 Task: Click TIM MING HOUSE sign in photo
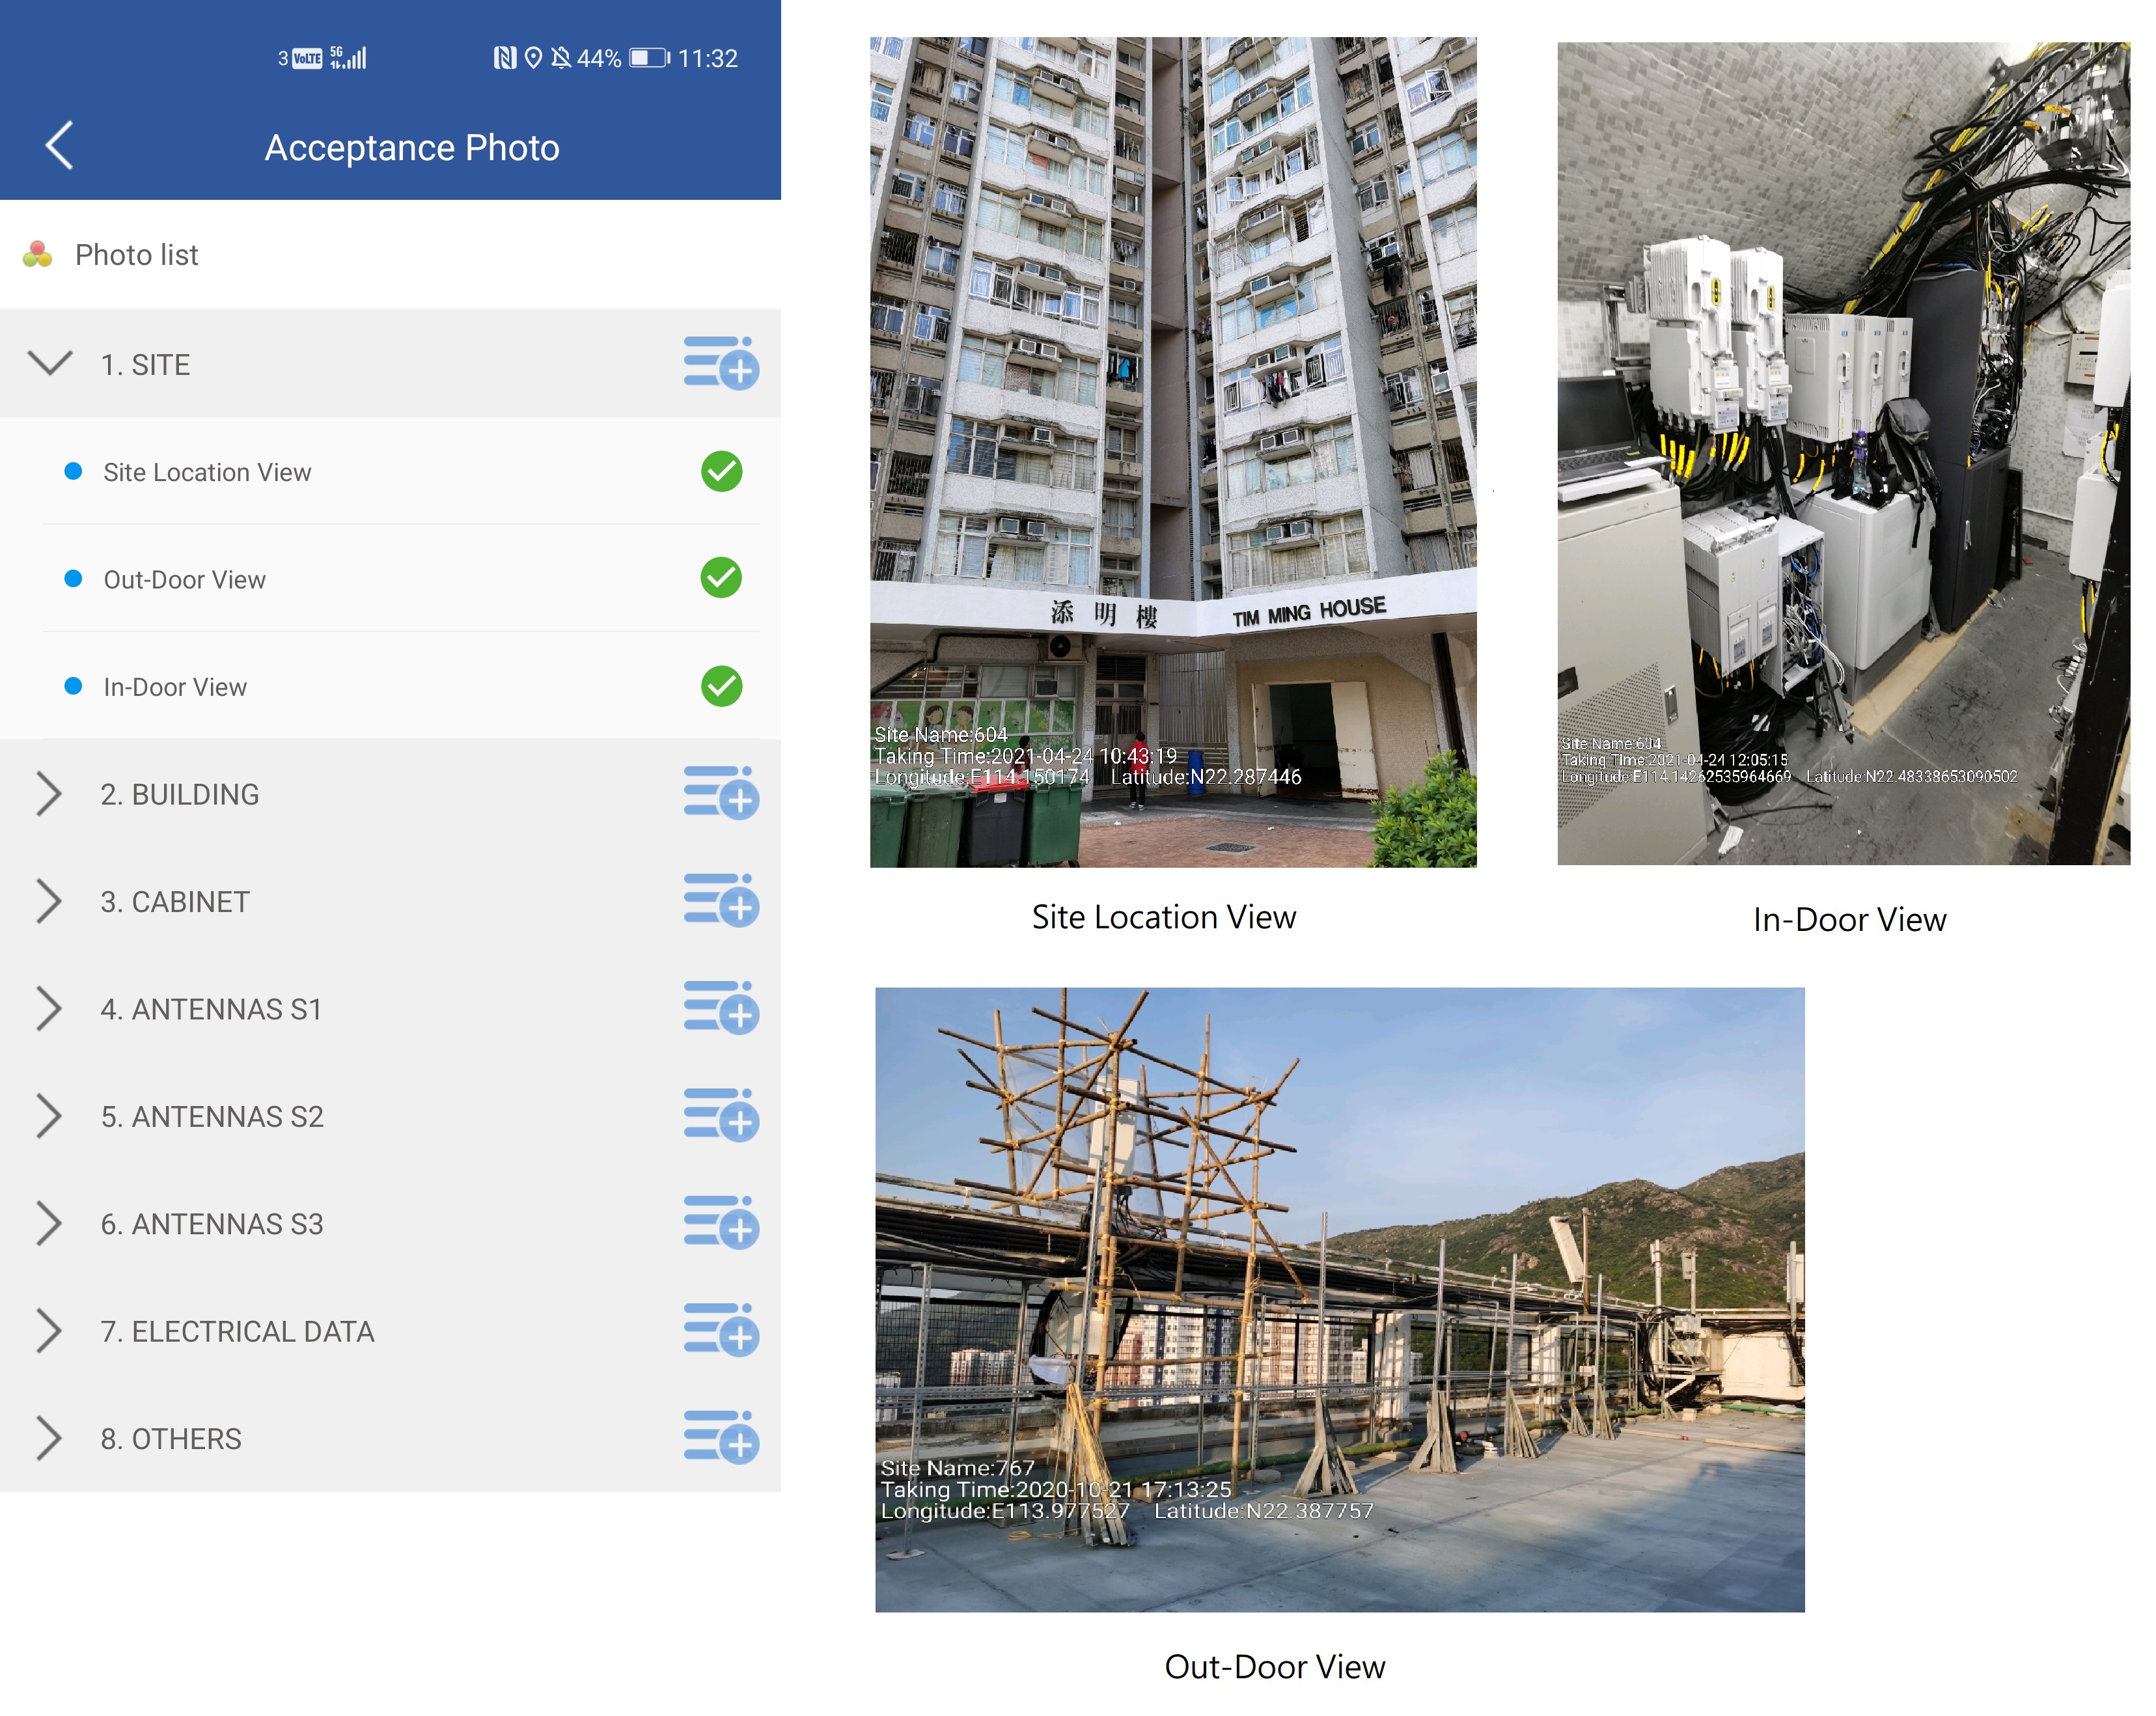1309,612
